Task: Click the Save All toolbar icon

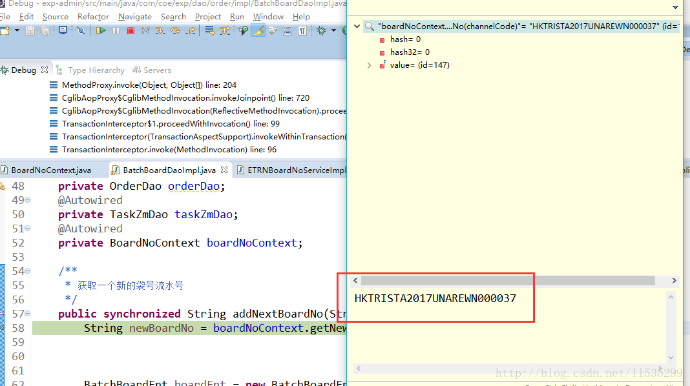Action: (45, 30)
